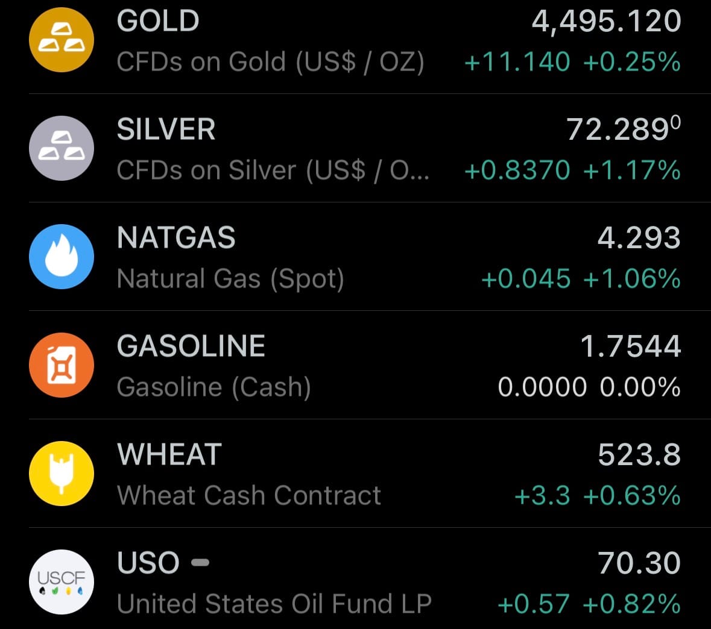Tap silver price 72.289
711x629 pixels.
click(x=623, y=130)
